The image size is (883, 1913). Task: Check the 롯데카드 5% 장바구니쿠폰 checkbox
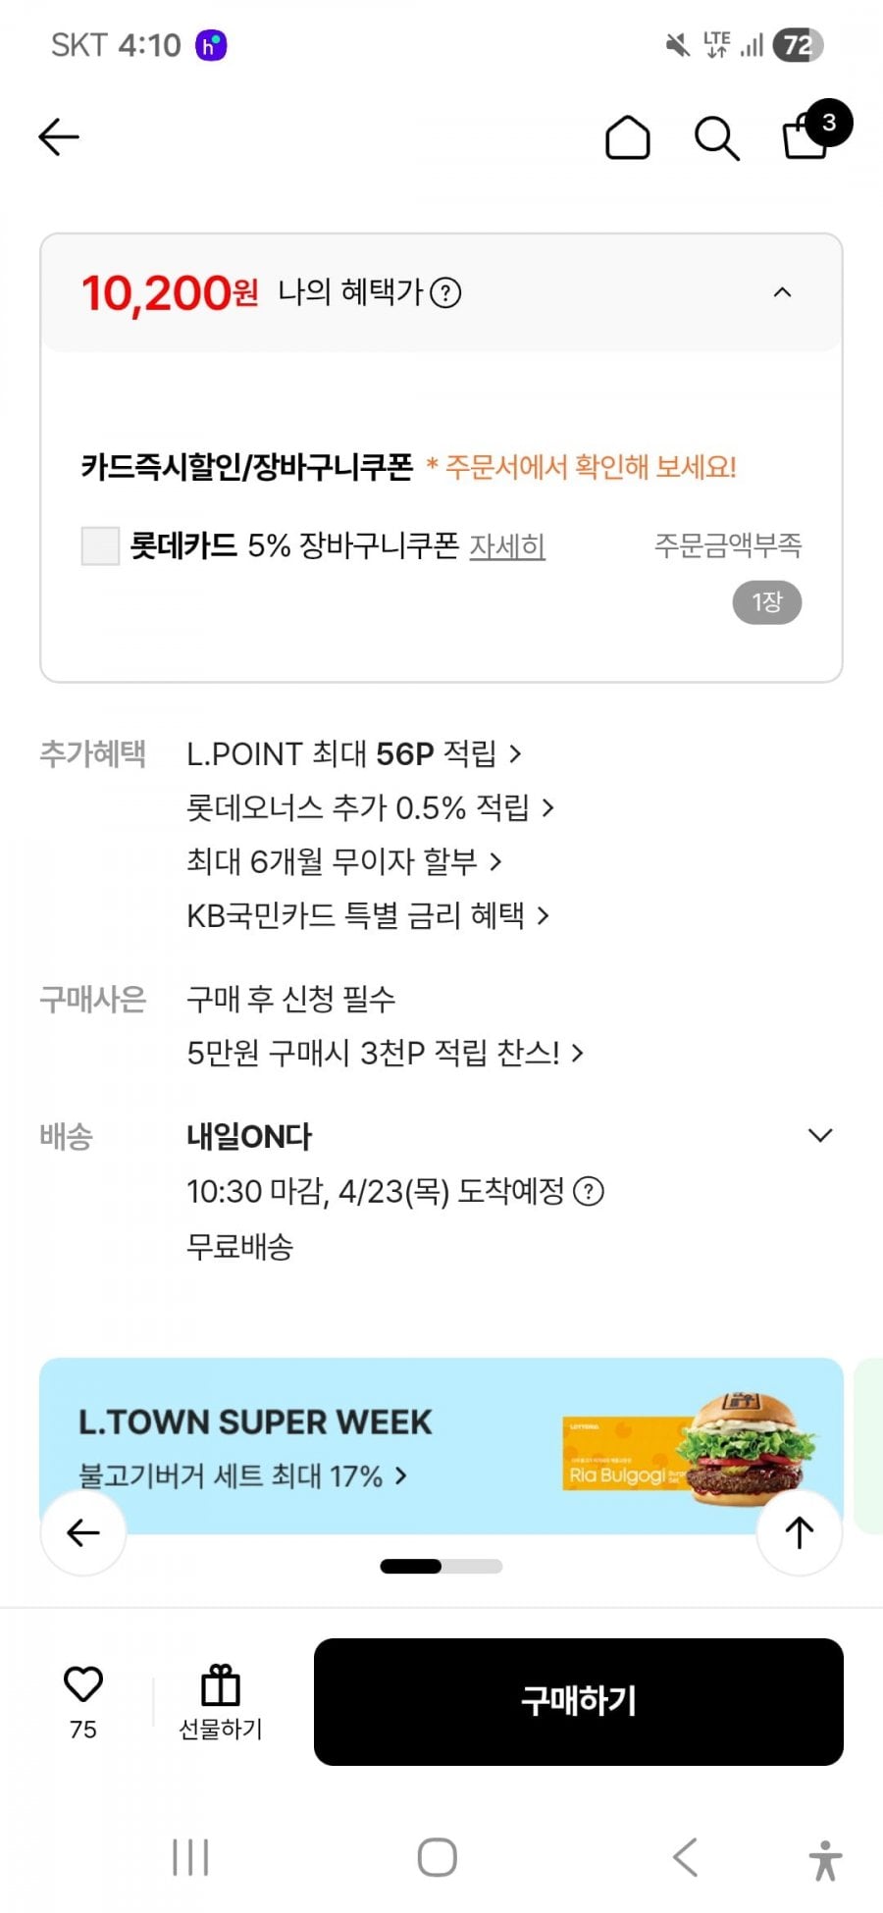(100, 545)
